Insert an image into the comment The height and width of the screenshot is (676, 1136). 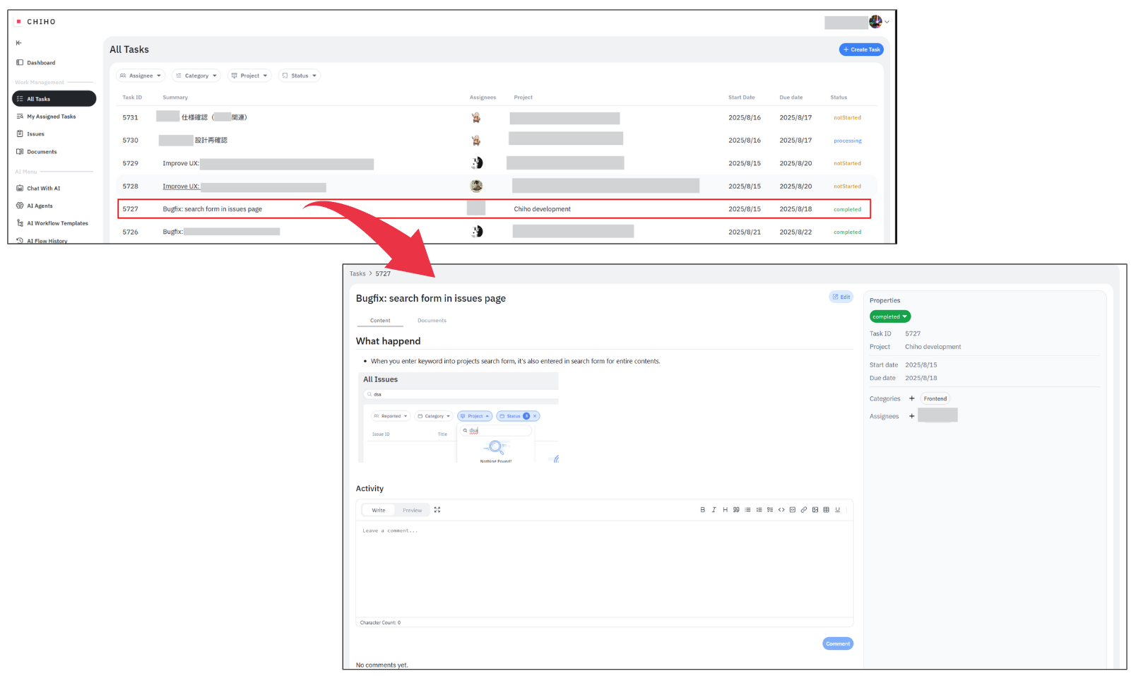point(815,510)
